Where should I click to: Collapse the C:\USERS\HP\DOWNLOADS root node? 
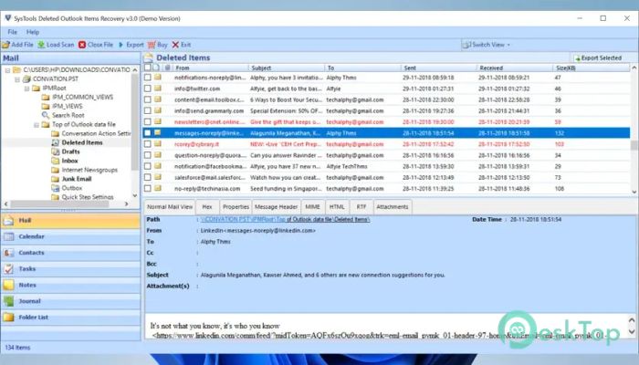tap(7, 70)
